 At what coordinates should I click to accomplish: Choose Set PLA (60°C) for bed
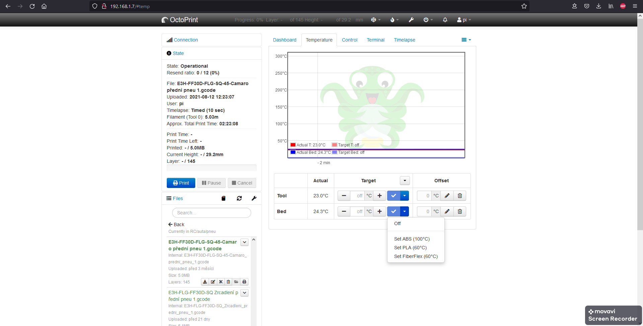416,248
